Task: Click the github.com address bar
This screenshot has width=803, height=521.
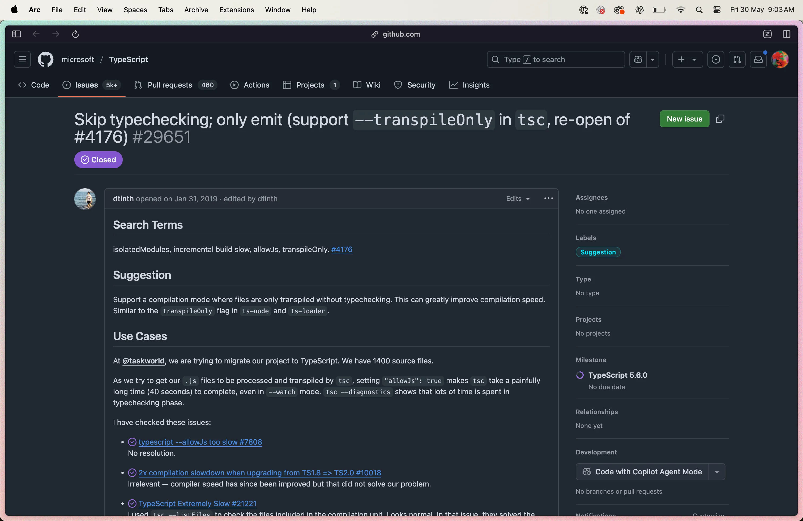Action: (x=395, y=34)
